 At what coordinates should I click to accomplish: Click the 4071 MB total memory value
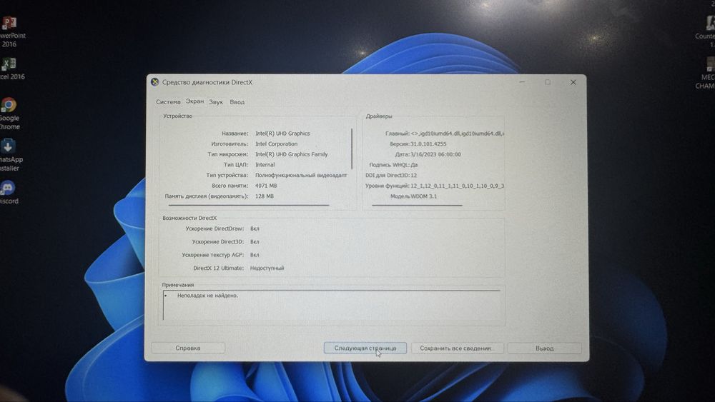(x=266, y=186)
